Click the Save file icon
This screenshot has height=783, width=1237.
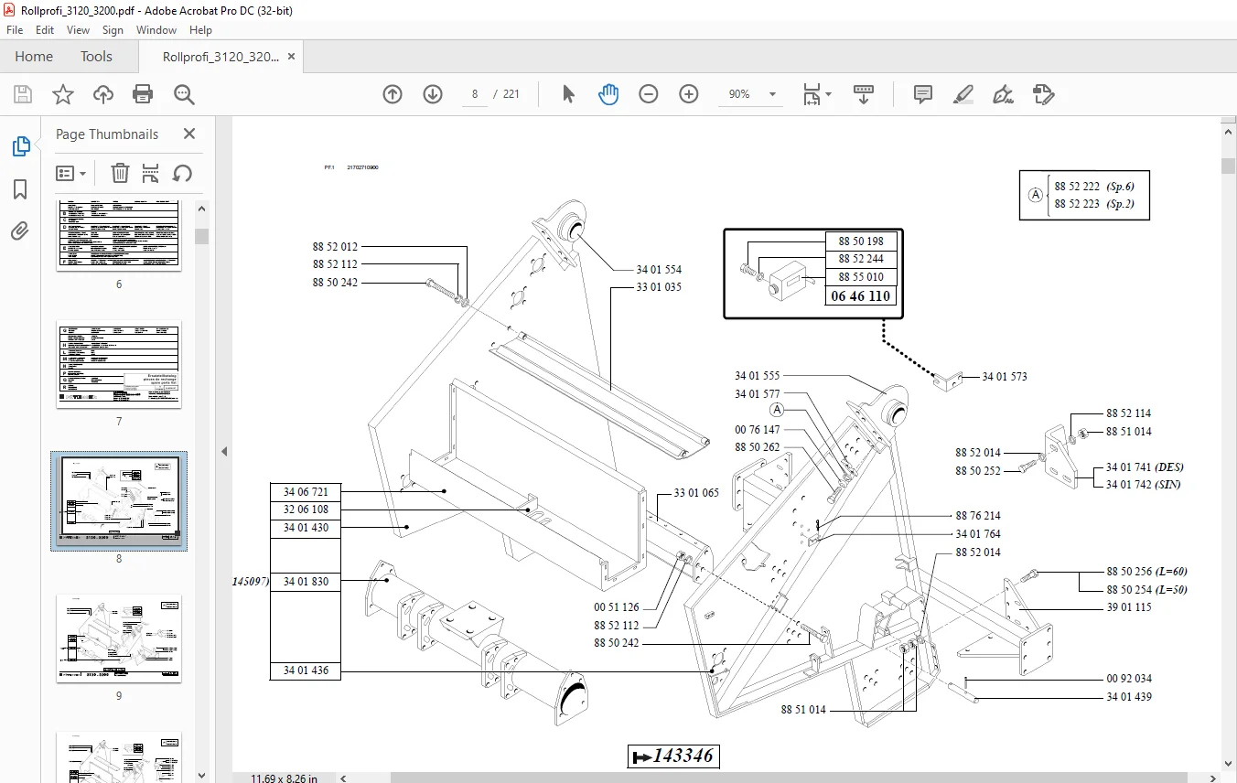click(x=23, y=94)
